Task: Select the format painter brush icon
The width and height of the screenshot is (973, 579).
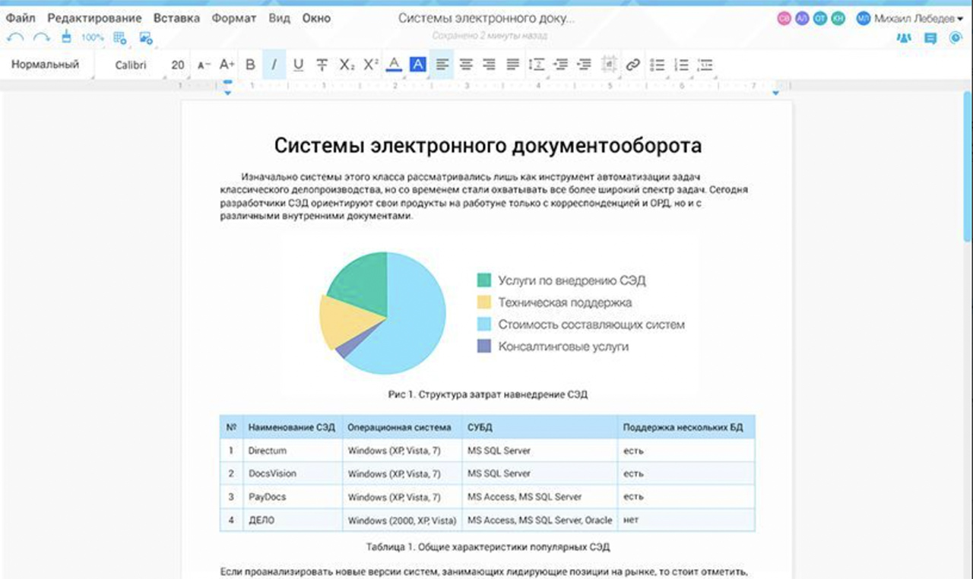Action: tap(66, 36)
